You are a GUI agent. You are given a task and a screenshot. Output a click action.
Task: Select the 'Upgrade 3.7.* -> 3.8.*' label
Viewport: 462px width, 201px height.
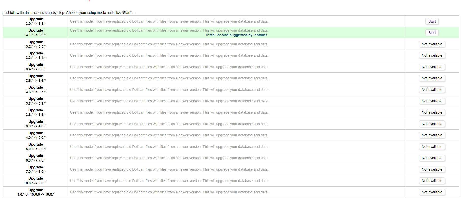pyautogui.click(x=36, y=101)
